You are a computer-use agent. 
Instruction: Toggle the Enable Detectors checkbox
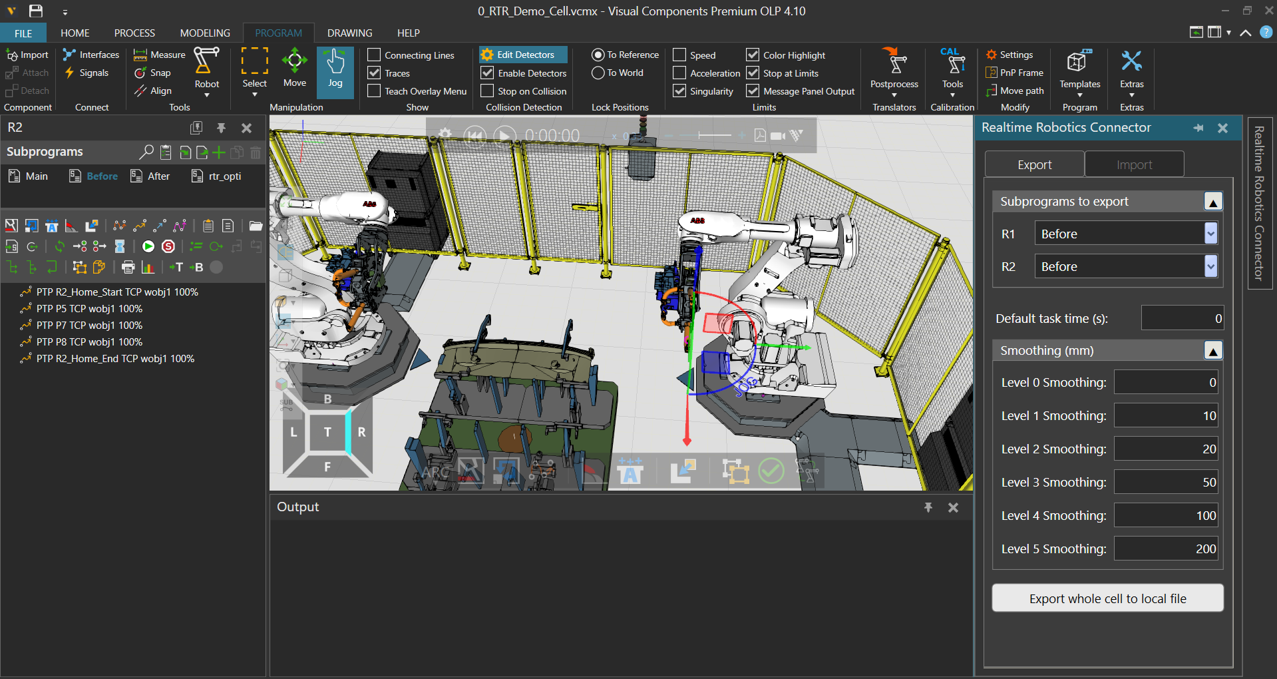pyautogui.click(x=487, y=73)
